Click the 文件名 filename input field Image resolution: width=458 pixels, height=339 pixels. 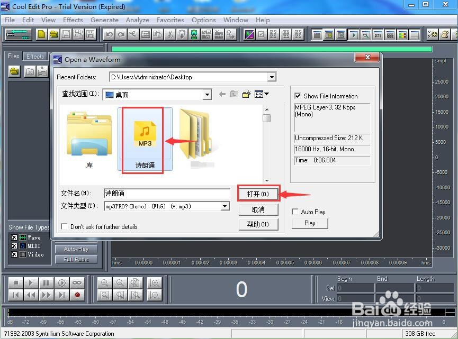167,193
